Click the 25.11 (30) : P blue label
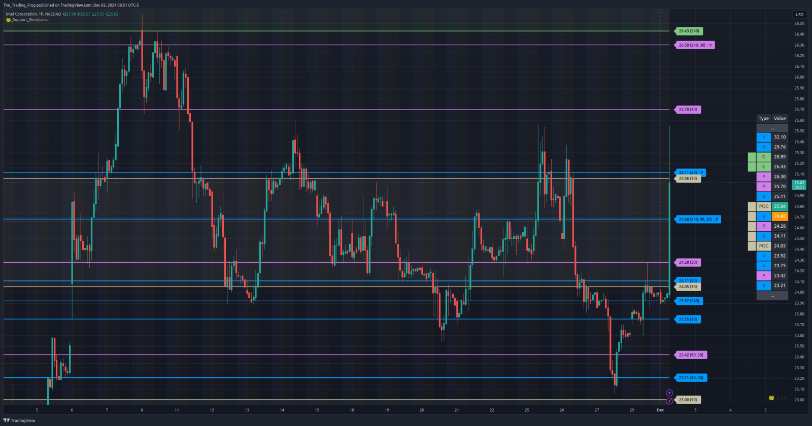Screen dimensions: 812x426 [x=691, y=172]
